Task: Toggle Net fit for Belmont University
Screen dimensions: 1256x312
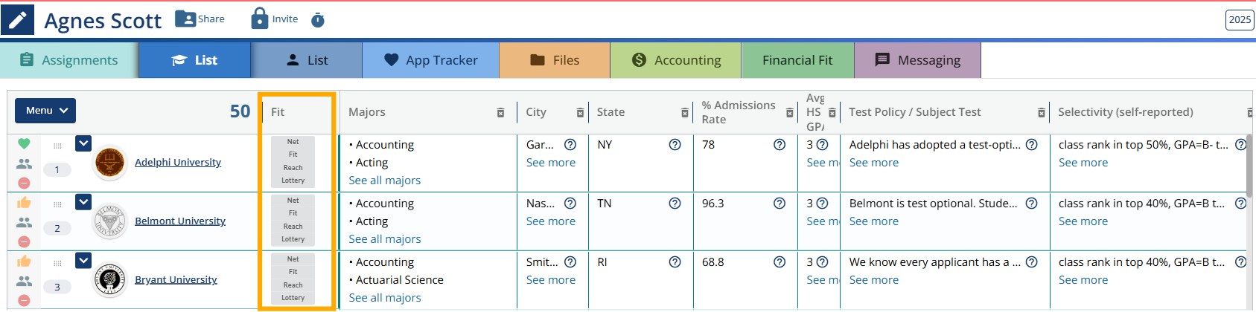Action: (293, 201)
